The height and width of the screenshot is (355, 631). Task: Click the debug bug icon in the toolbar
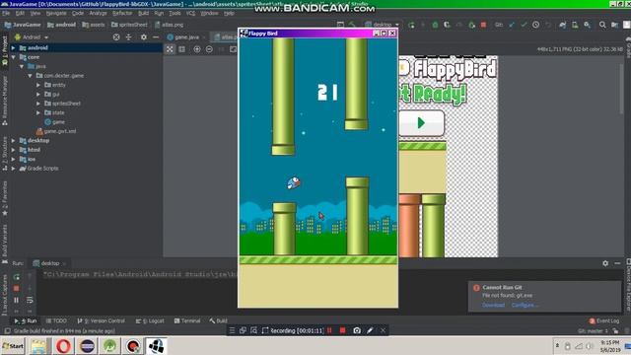point(435,25)
